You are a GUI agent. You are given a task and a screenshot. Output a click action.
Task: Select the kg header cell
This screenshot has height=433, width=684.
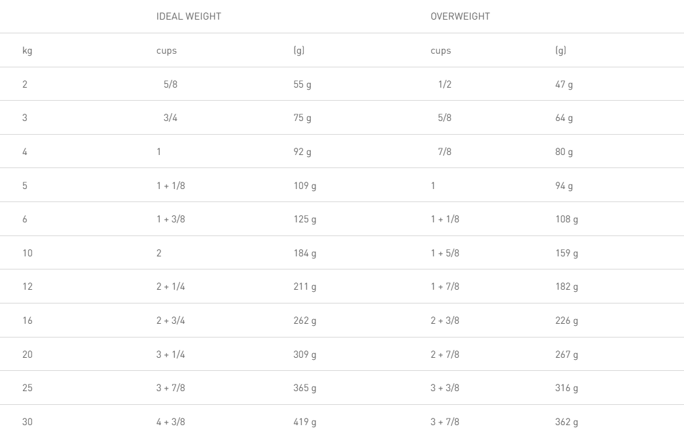[27, 50]
